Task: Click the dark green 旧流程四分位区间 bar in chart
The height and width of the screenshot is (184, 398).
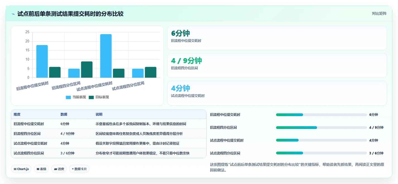Action: tap(87, 70)
